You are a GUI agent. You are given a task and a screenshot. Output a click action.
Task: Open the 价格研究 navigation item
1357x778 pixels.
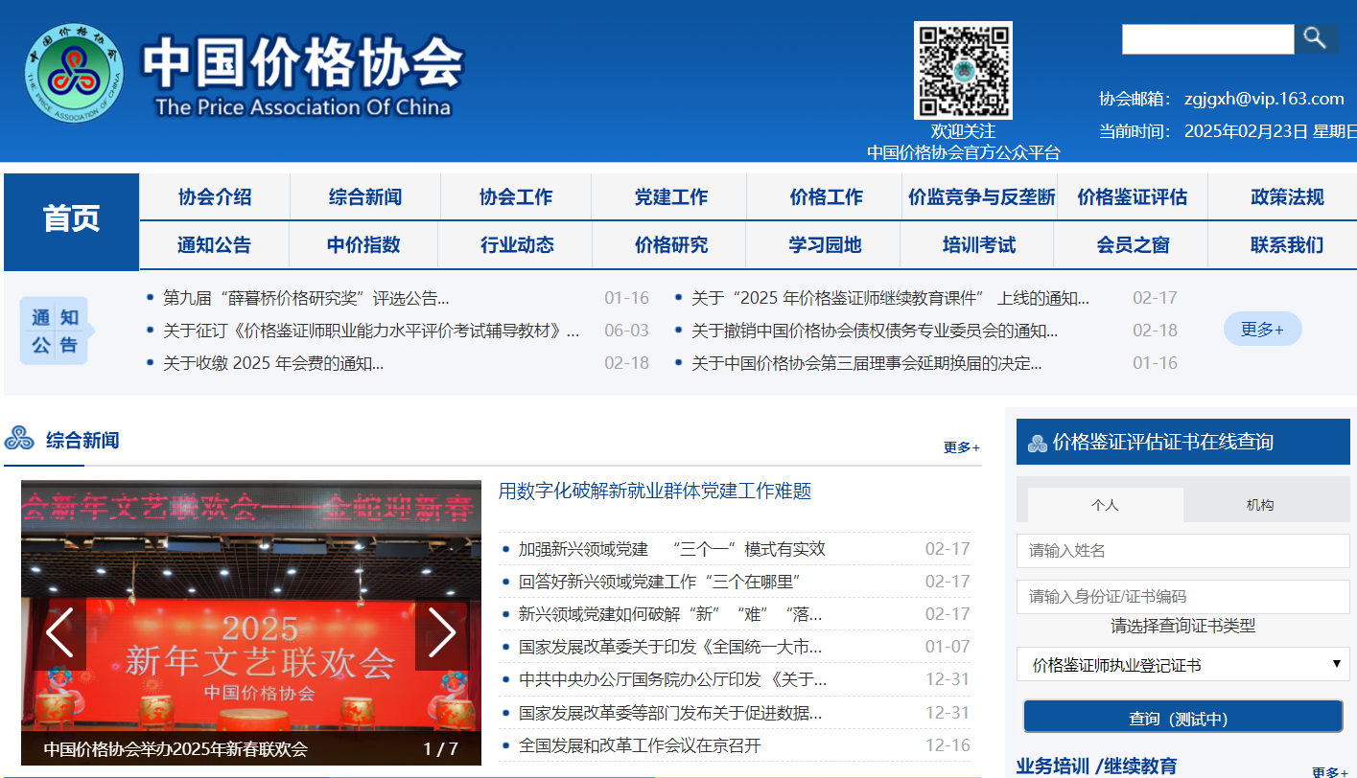pos(671,245)
